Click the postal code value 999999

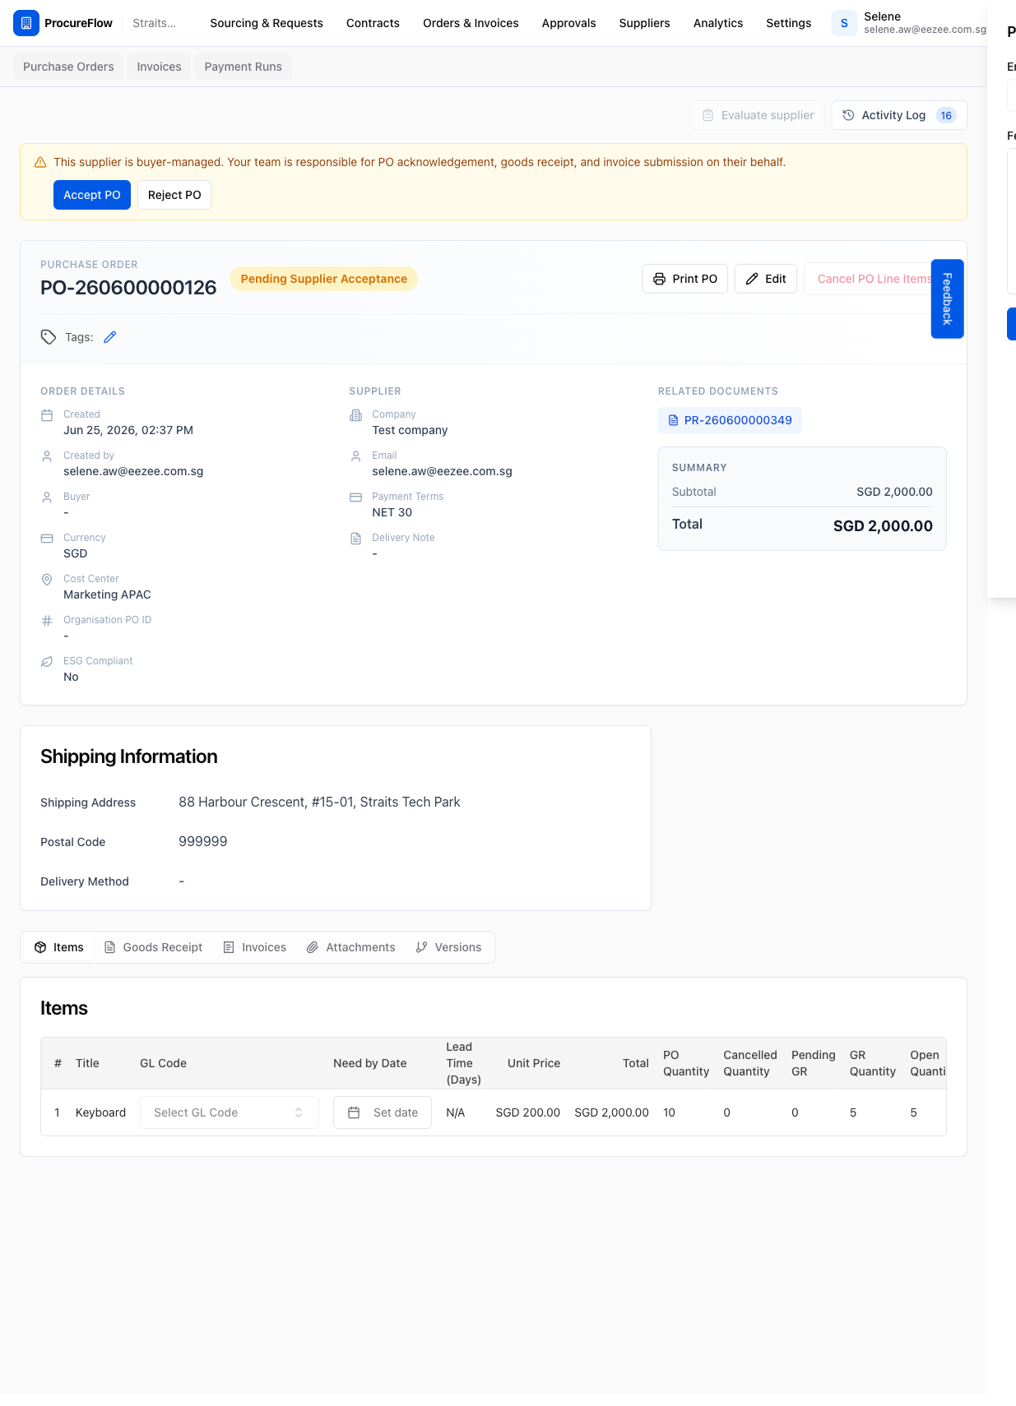coord(203,841)
